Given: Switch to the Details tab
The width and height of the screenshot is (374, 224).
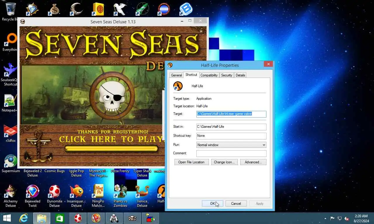Looking at the screenshot, I should 240,75.
